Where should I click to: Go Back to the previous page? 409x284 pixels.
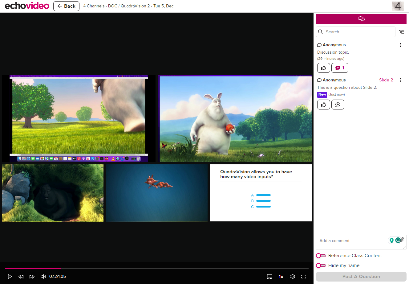pos(66,6)
